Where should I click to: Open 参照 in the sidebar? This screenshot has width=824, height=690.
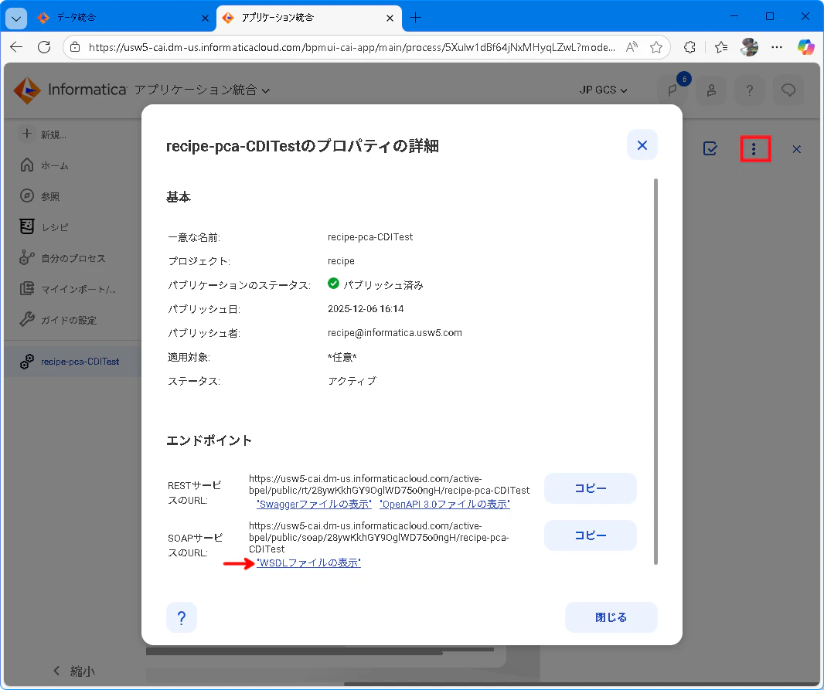click(40, 196)
